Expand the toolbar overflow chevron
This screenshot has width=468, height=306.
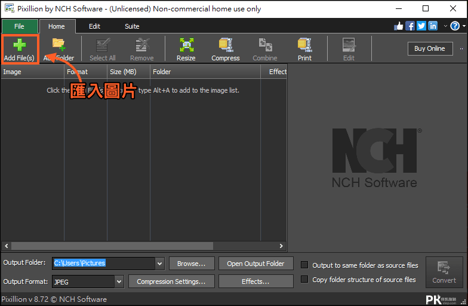tap(462, 49)
